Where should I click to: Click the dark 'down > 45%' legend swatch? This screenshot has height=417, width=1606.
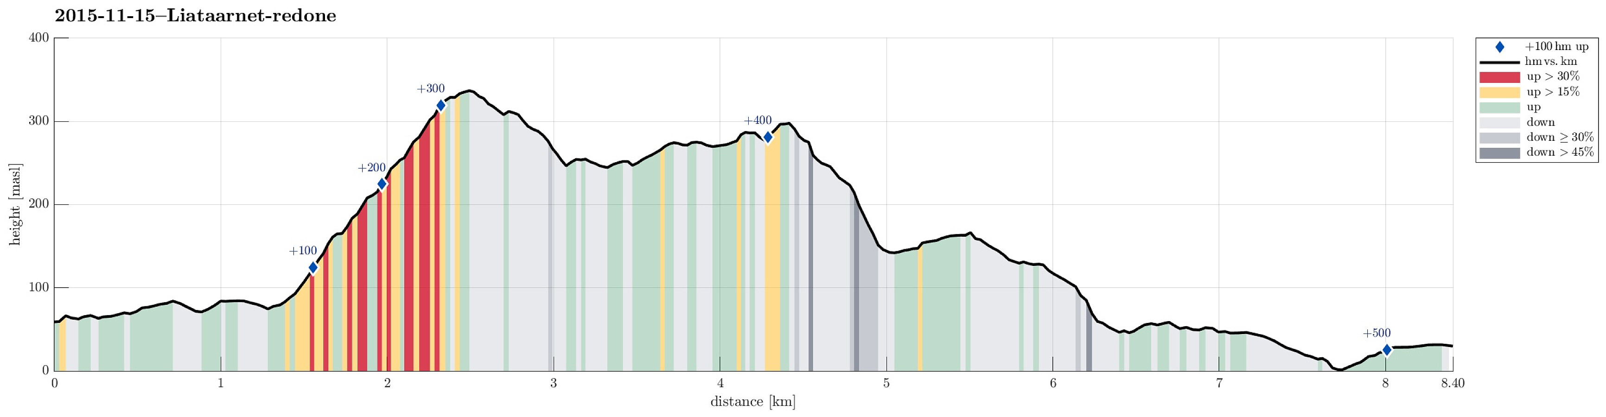(1499, 153)
